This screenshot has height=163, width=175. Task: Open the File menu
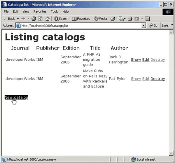[x=6, y=12]
